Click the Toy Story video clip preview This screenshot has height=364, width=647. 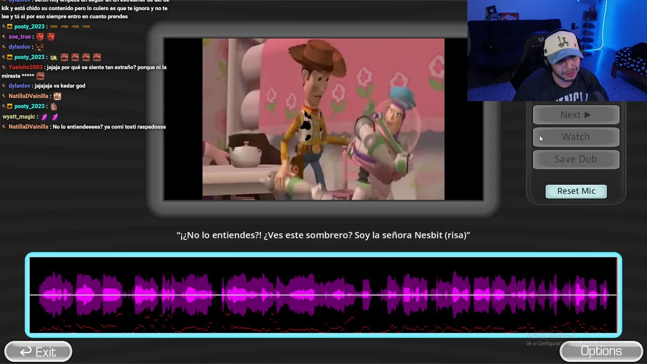323,119
